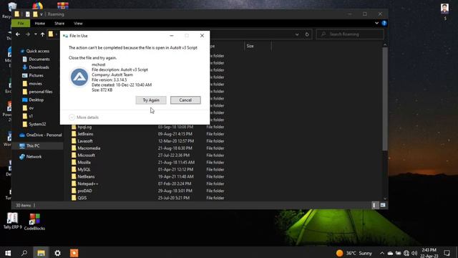
Task: Open the View ribbon tab
Action: (78, 24)
